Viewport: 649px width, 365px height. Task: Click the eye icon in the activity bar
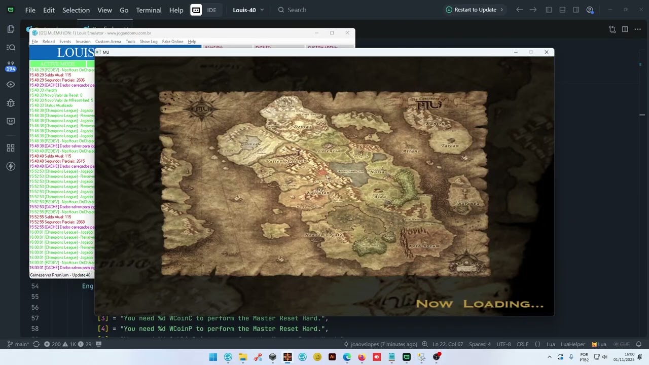[x=11, y=84]
